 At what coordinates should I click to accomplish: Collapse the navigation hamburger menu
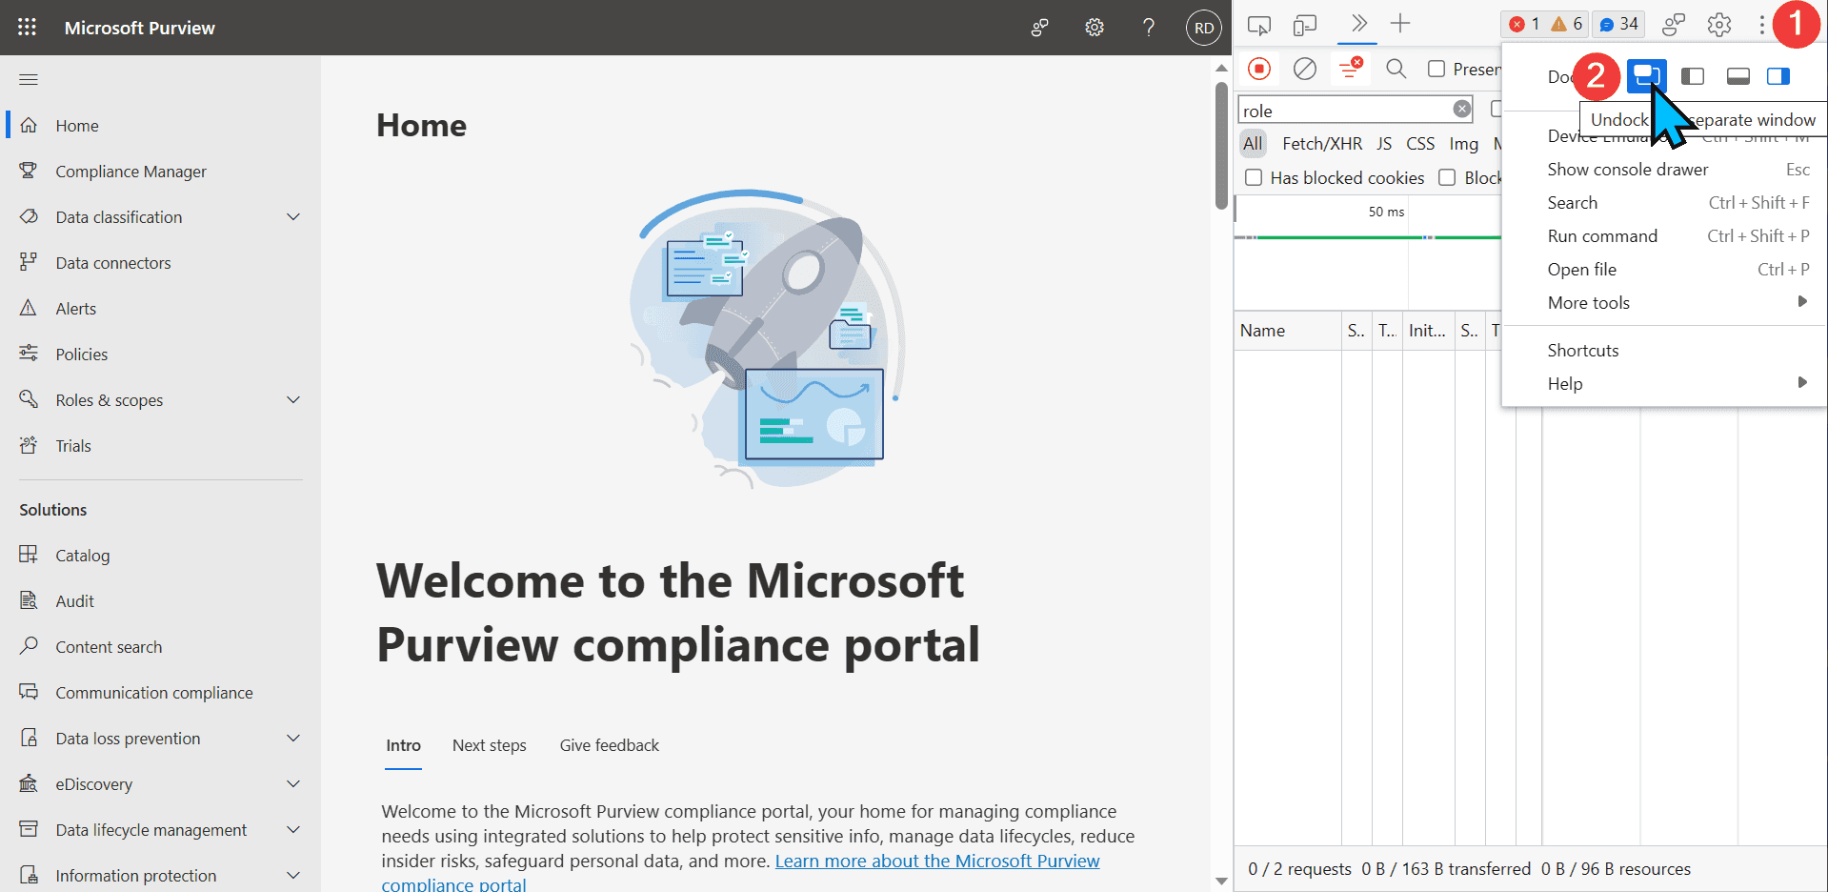coord(29,79)
